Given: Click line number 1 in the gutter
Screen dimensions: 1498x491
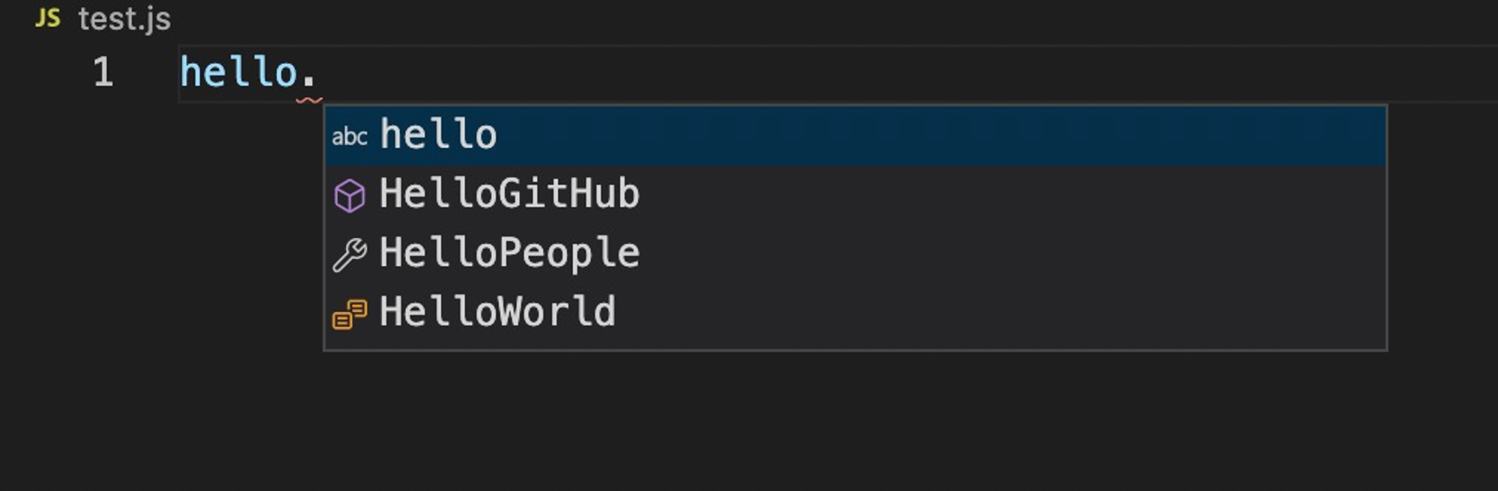Looking at the screenshot, I should pyautogui.click(x=103, y=73).
